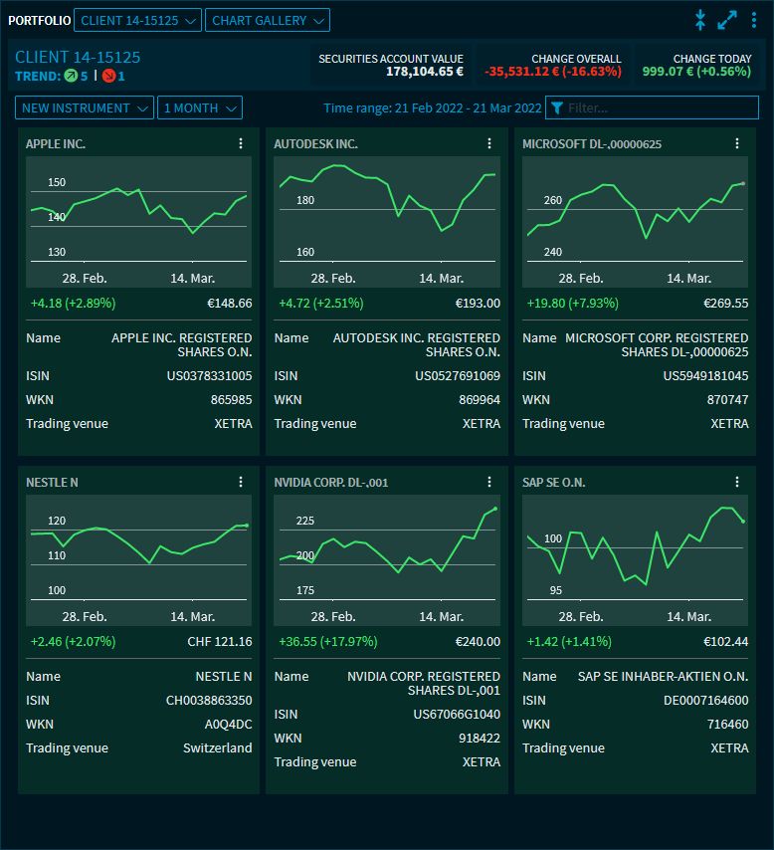Click the red downward trend indicator icon
The height and width of the screenshot is (850, 774).
[108, 76]
